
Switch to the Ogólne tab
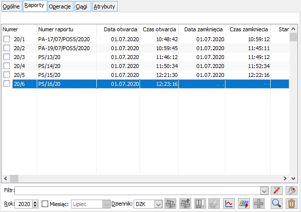click(x=11, y=6)
